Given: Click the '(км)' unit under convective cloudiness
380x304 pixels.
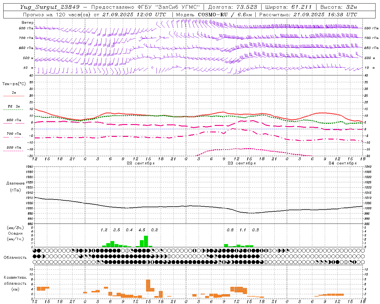Looking at the screenshot, I should [x=15, y=289].
